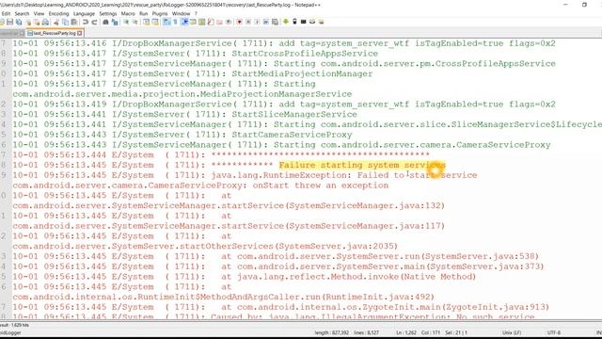The image size is (602, 339).
Task: Open the ? help menu
Action: 196,13
